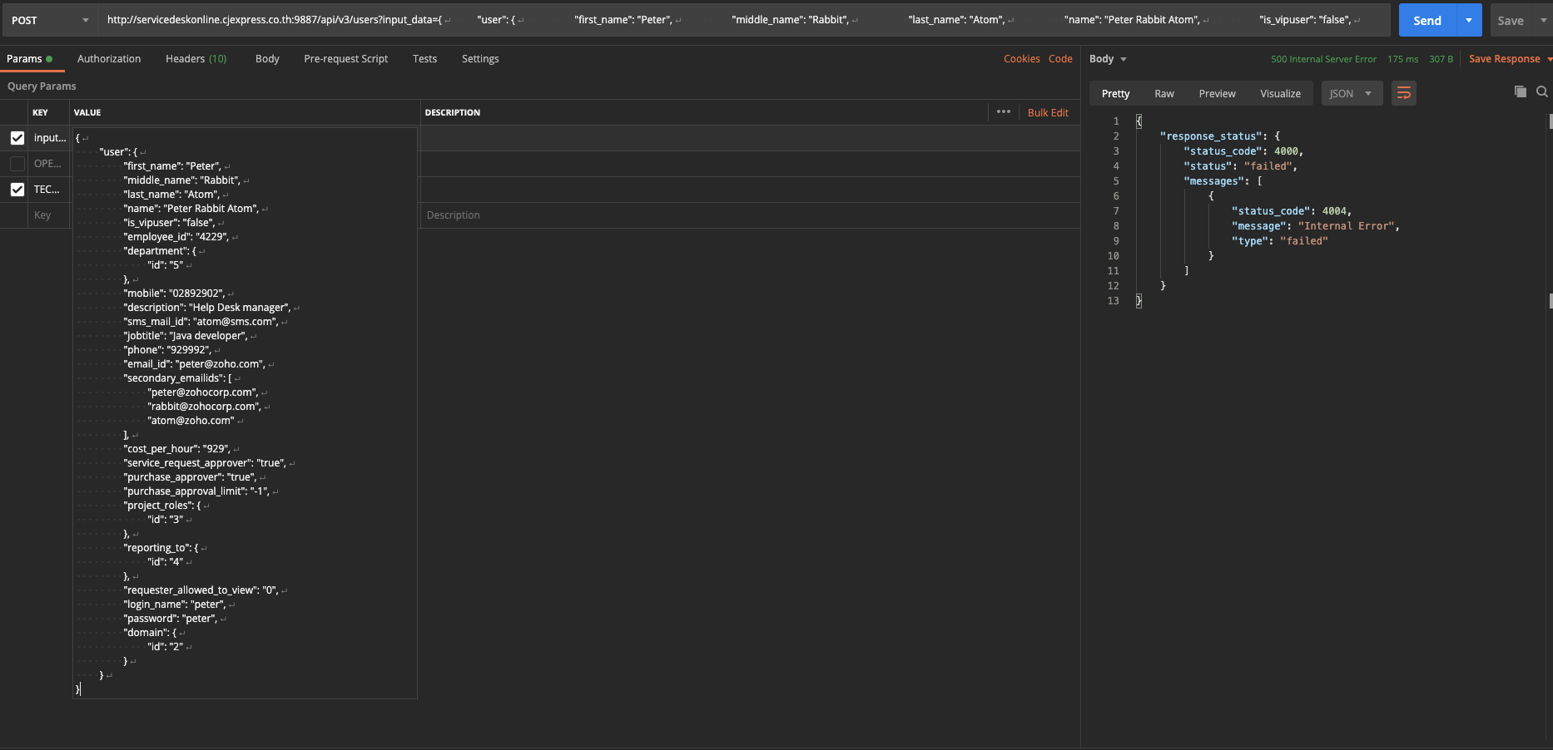Viewport: 1553px width, 750px height.
Task: Open search in response body
Action: 1542,92
